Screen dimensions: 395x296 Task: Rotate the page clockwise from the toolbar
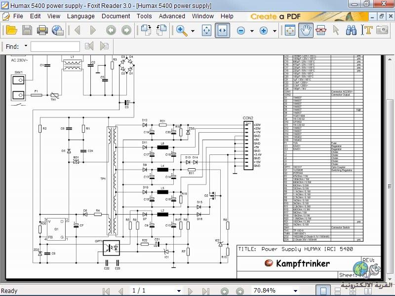[x=146, y=30]
